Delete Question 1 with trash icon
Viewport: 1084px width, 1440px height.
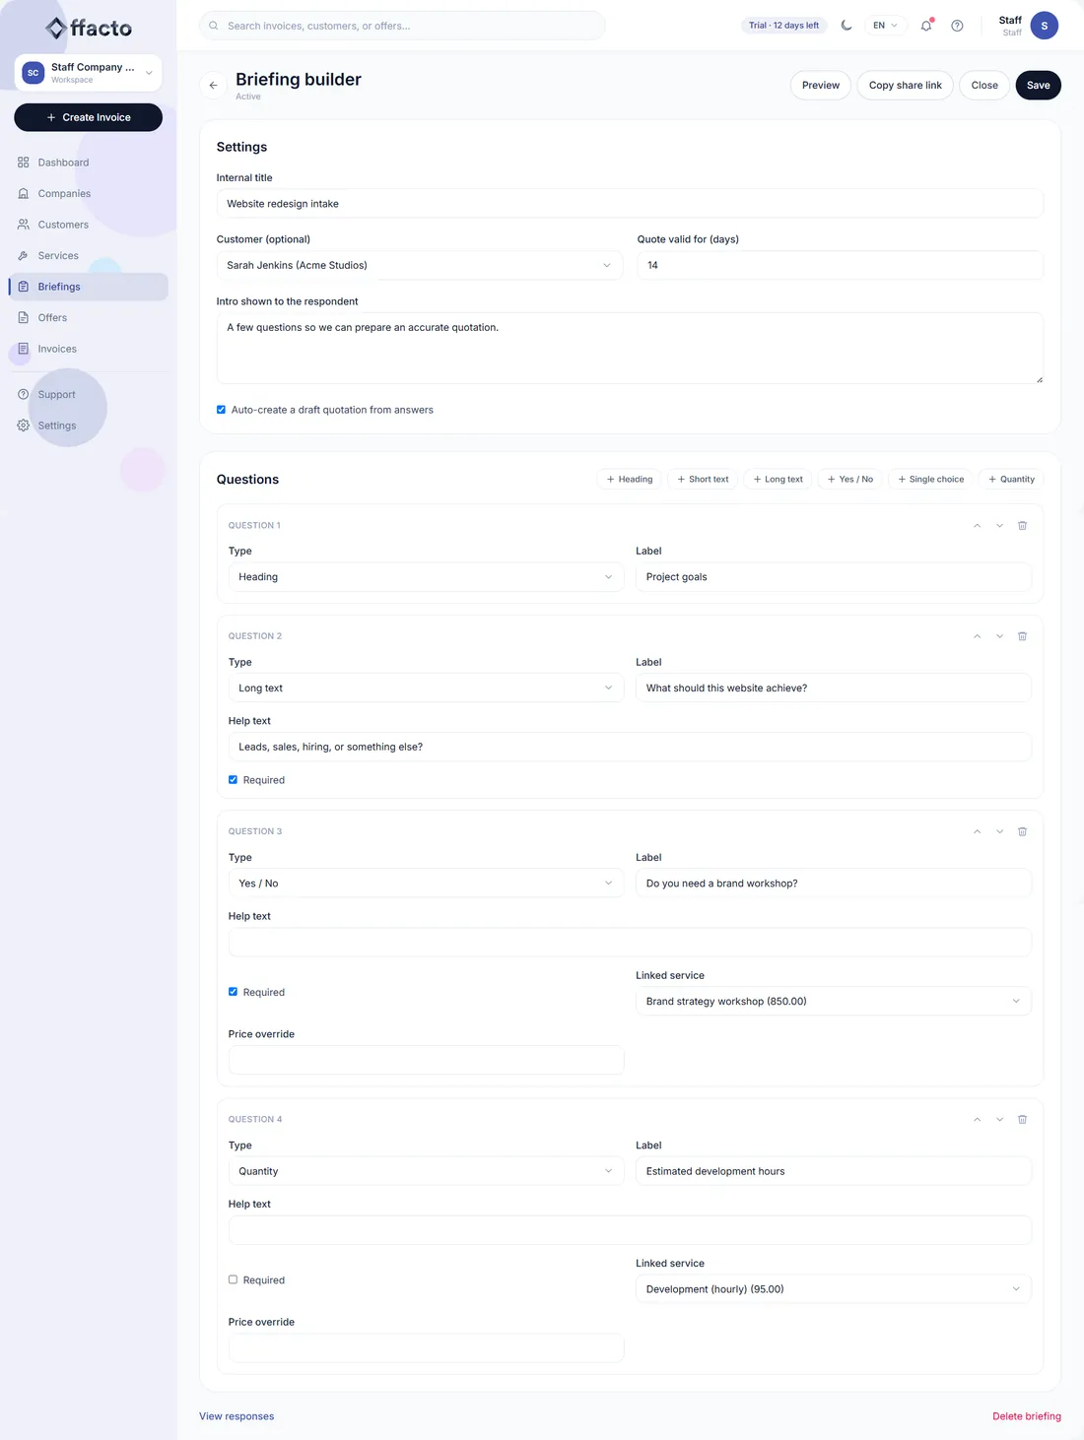[x=1022, y=526]
